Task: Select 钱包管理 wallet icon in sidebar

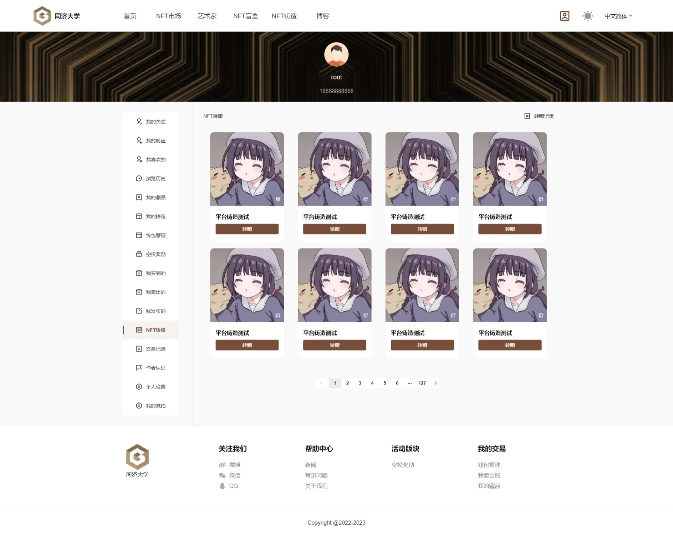Action: point(139,235)
